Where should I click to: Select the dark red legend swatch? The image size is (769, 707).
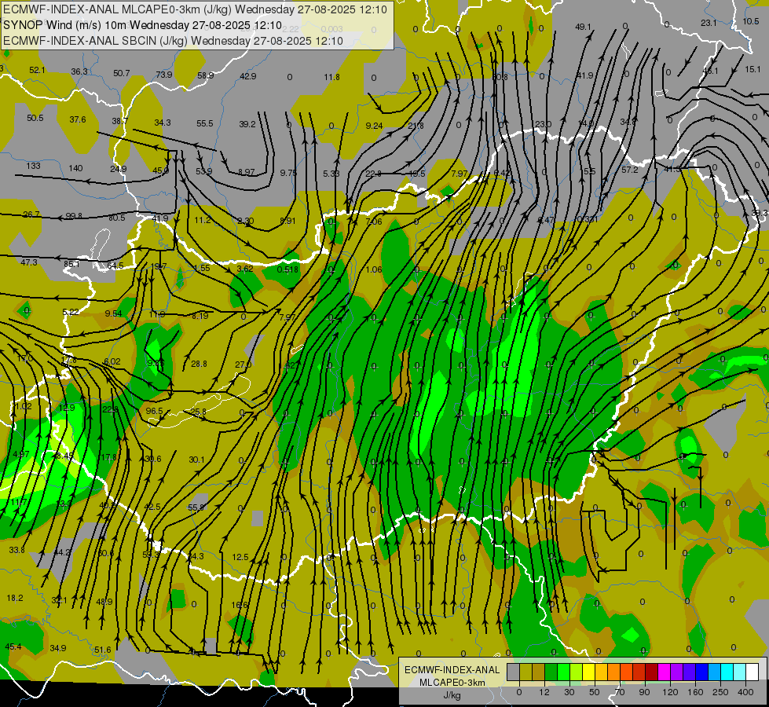(x=652, y=672)
